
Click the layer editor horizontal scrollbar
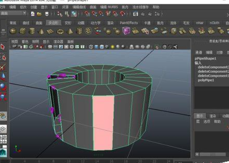tap(213, 154)
